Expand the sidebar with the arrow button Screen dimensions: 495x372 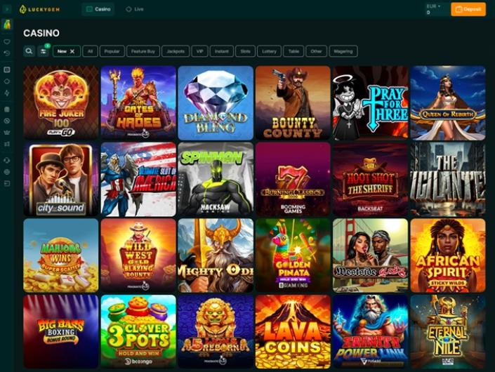click(x=7, y=9)
